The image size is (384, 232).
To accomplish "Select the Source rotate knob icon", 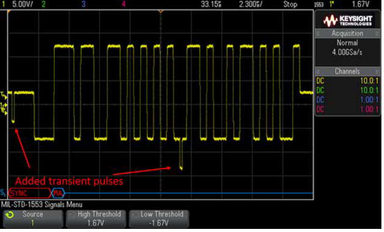I will pos(10,215).
